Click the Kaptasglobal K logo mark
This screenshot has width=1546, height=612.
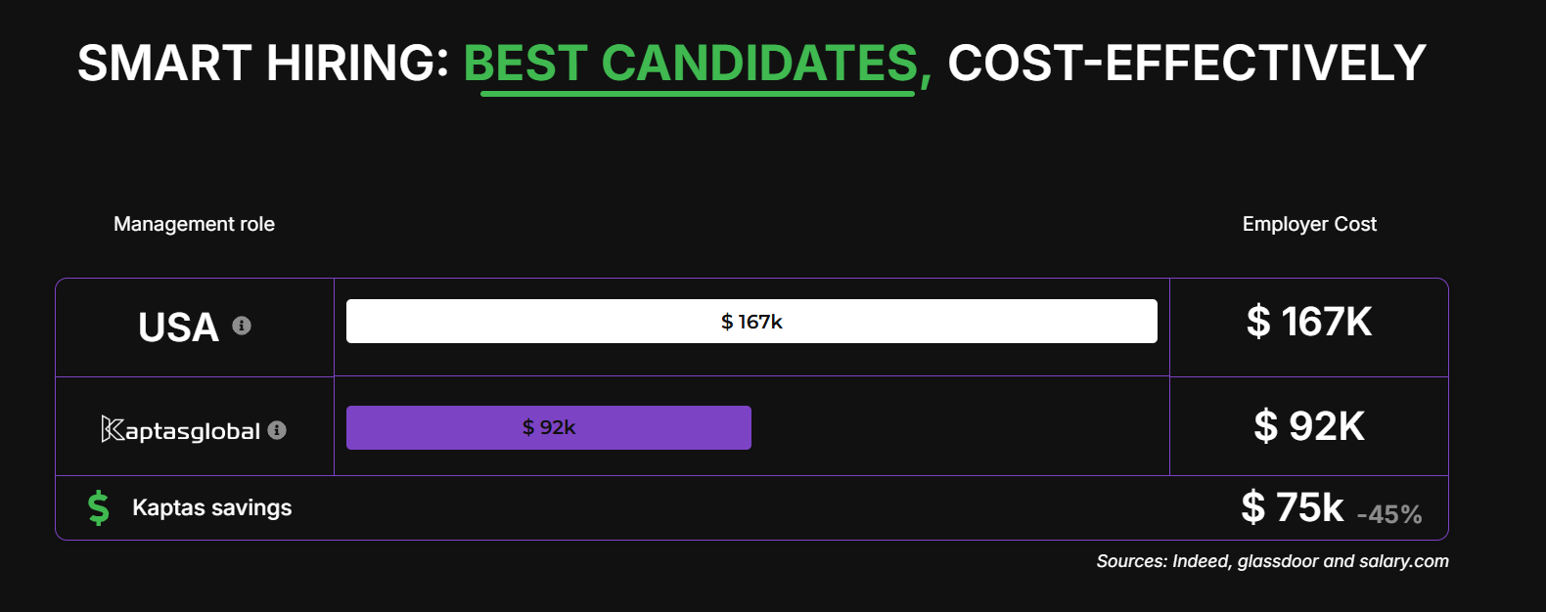[113, 429]
